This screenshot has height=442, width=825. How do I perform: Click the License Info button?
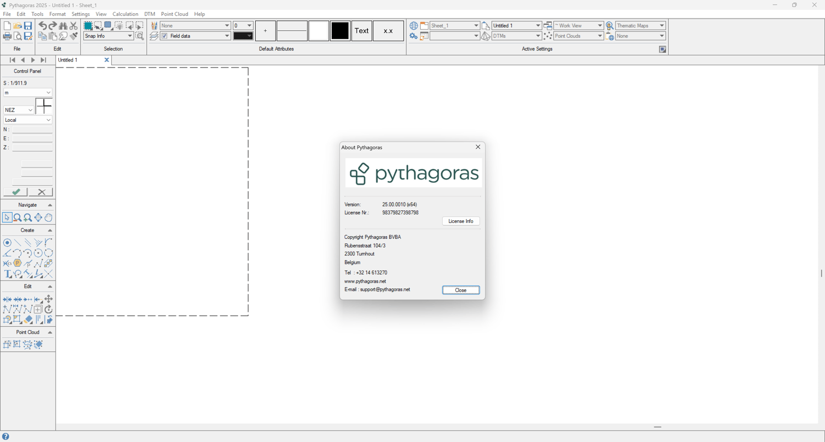461,221
